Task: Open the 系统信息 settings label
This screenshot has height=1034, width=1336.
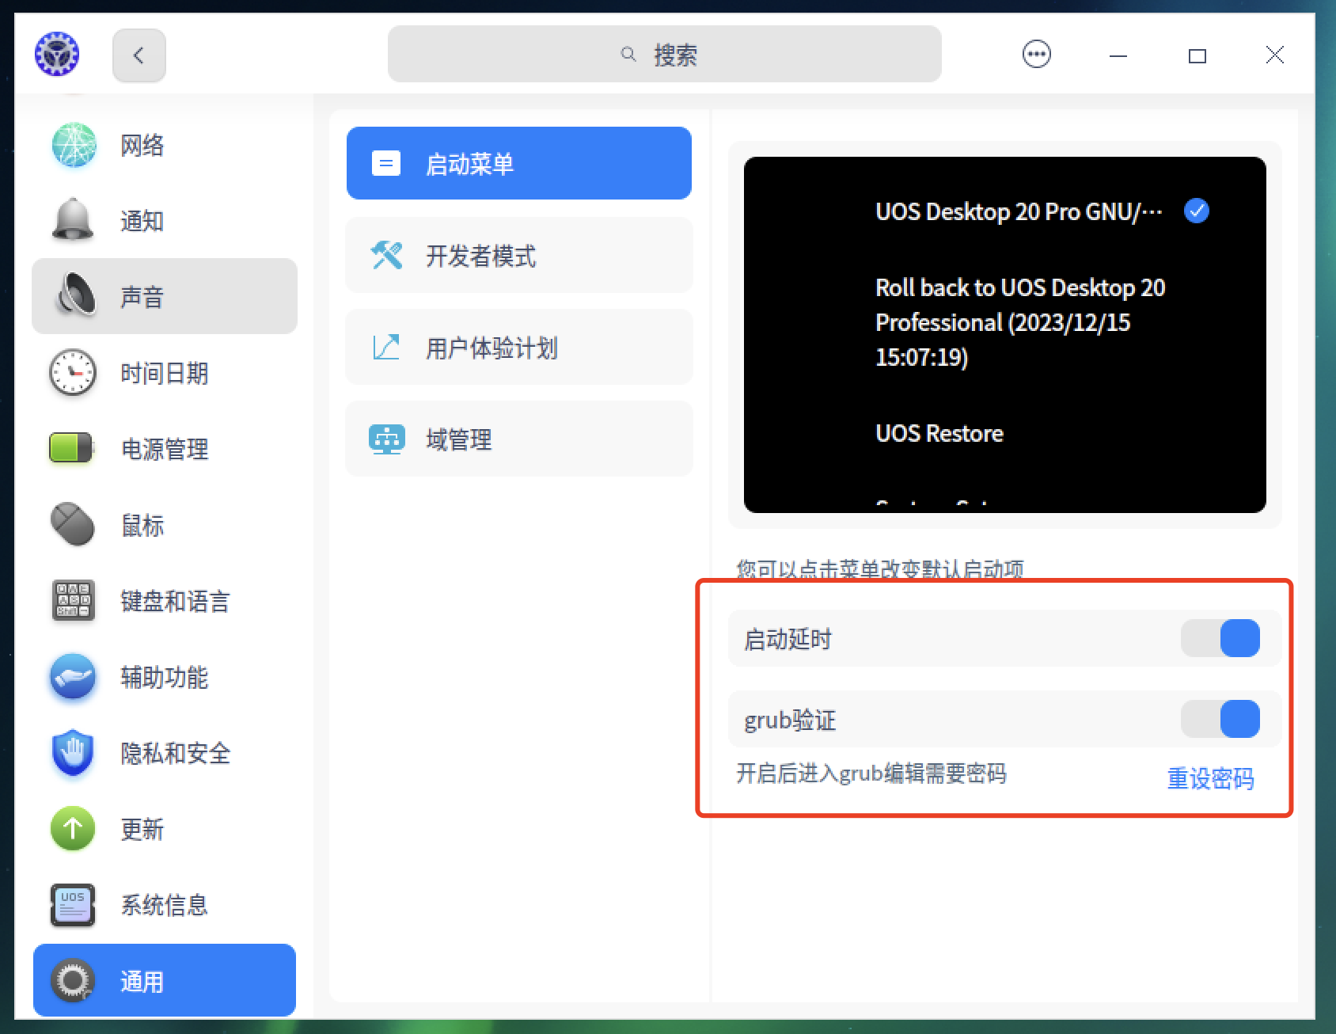Action: pyautogui.click(x=165, y=905)
